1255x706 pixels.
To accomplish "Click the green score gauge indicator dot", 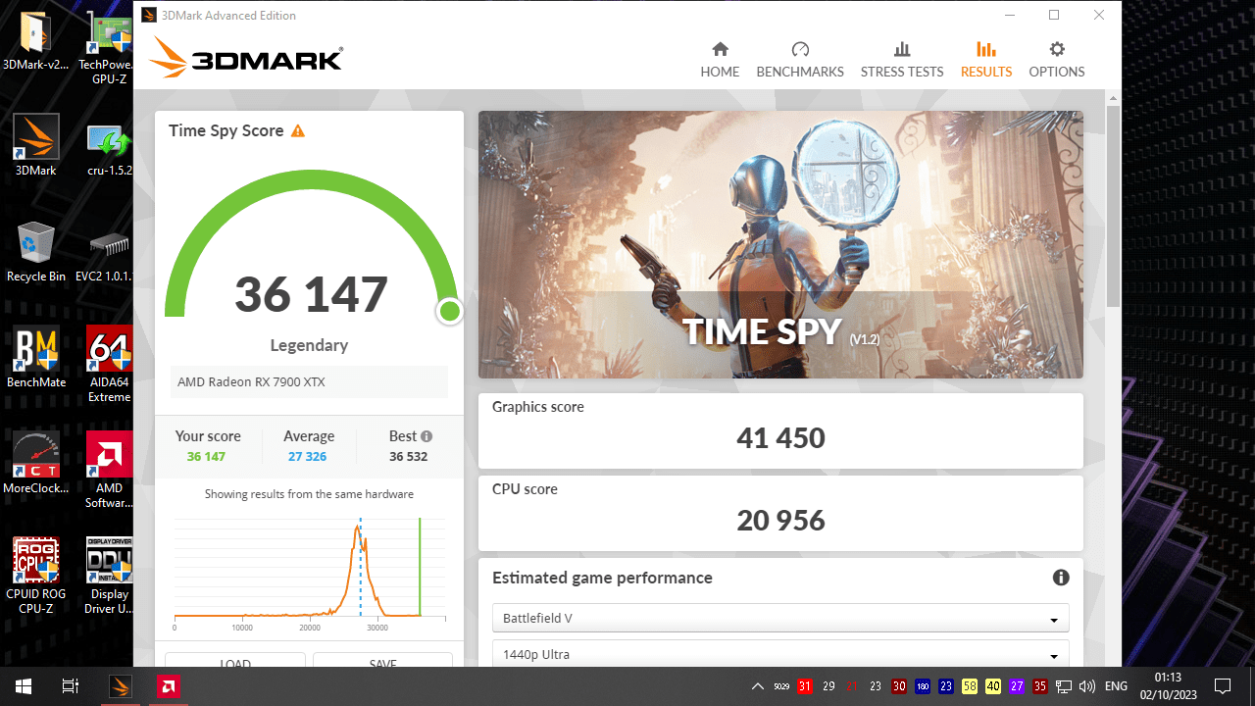I will (x=450, y=312).
